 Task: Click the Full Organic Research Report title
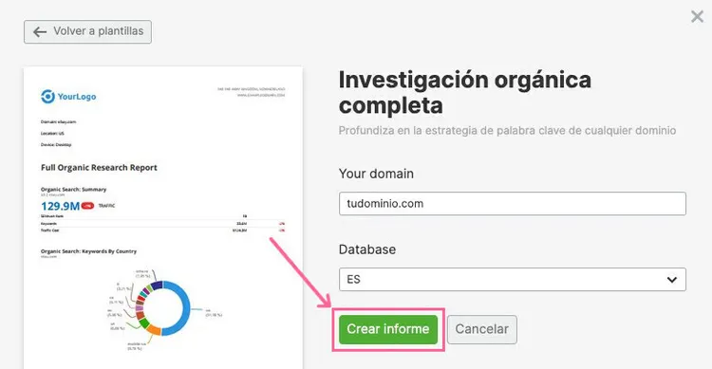[99, 168]
